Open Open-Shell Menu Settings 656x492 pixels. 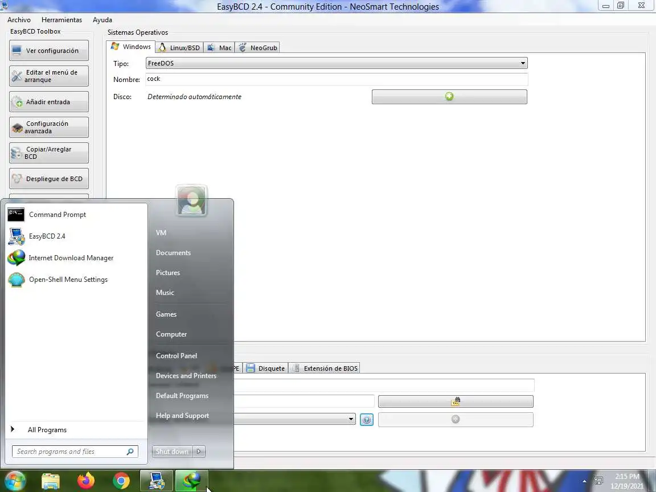tap(76, 280)
